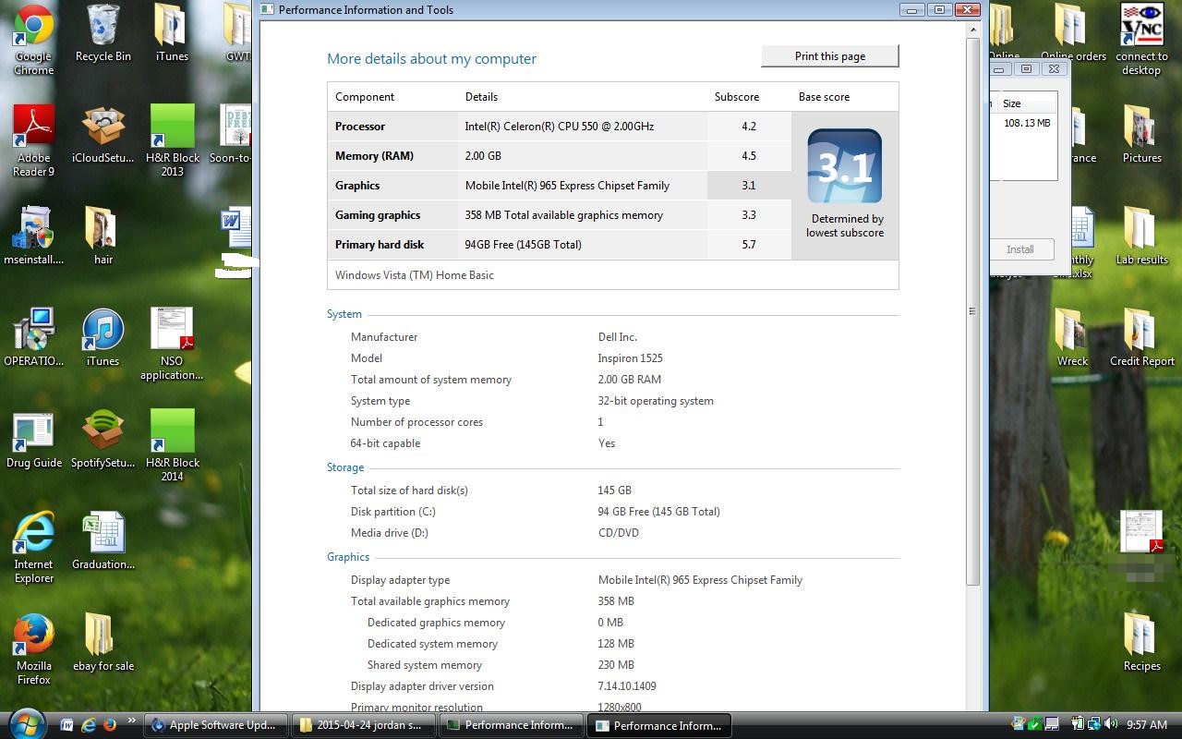Switch to Apple Software Update taskbar button
Image resolution: width=1182 pixels, height=739 pixels.
[x=214, y=725]
